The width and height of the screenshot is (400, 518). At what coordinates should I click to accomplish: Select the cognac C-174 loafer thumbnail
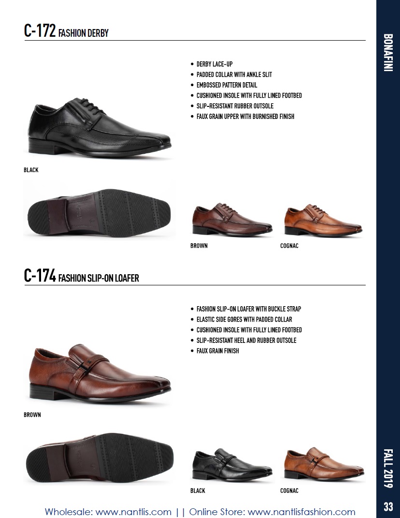point(324,464)
